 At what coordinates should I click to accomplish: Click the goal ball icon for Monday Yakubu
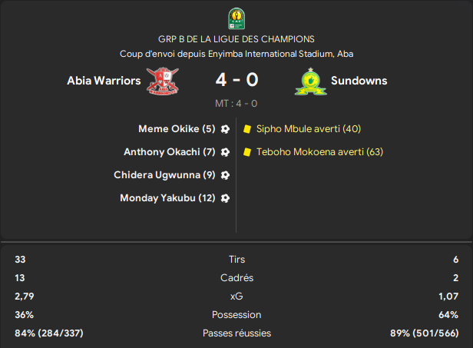225,198
